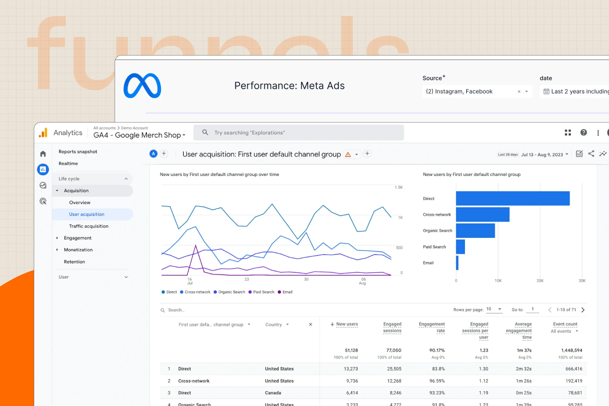The height and width of the screenshot is (406, 609).
Task: Add report with plus beside title
Action: pyautogui.click(x=367, y=154)
